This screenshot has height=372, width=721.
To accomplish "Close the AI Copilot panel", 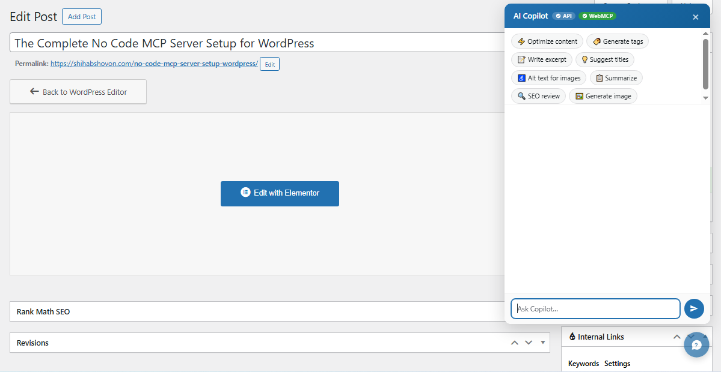I will coord(695,17).
